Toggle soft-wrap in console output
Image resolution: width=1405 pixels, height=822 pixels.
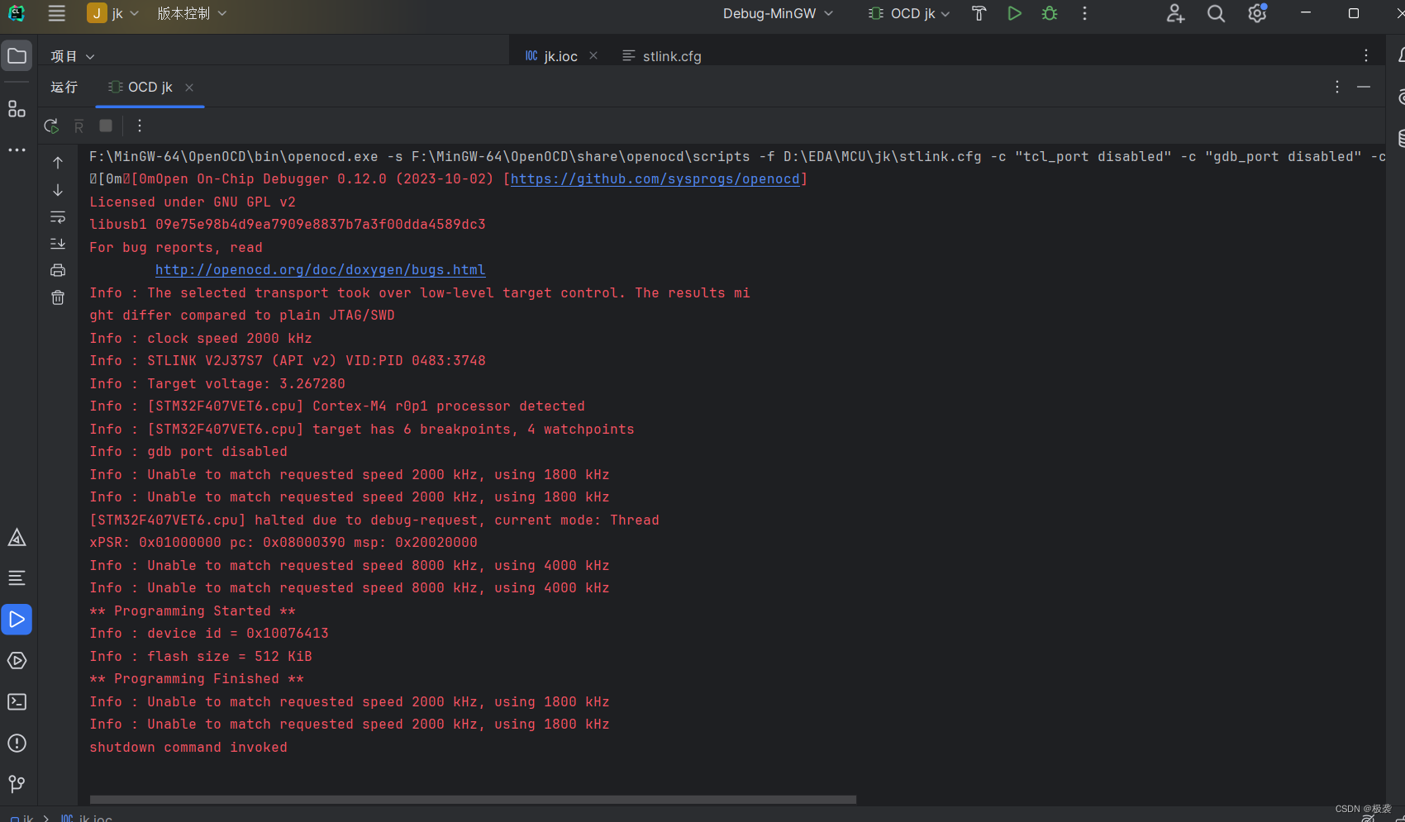pyautogui.click(x=58, y=216)
